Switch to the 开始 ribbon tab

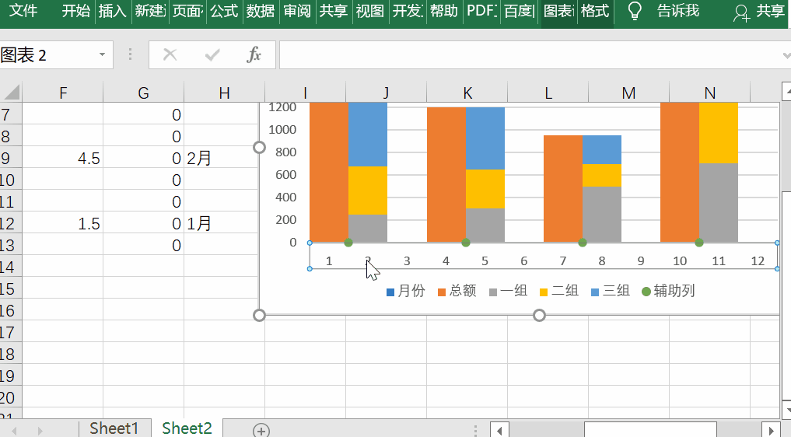click(x=75, y=11)
